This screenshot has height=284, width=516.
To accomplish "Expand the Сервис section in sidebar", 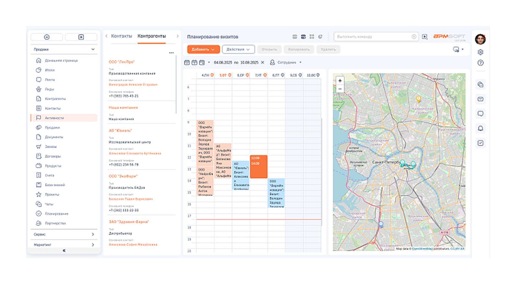I will (x=64, y=234).
